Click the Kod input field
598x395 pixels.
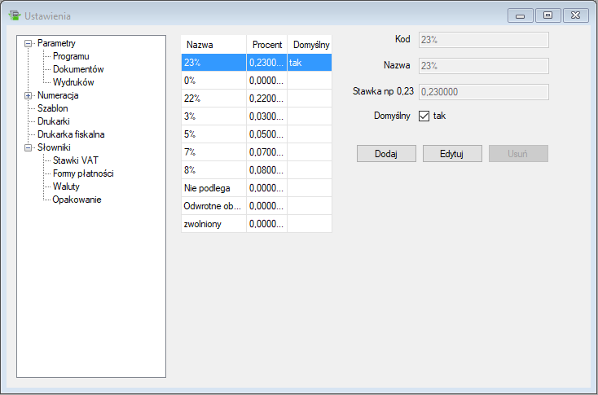point(482,40)
